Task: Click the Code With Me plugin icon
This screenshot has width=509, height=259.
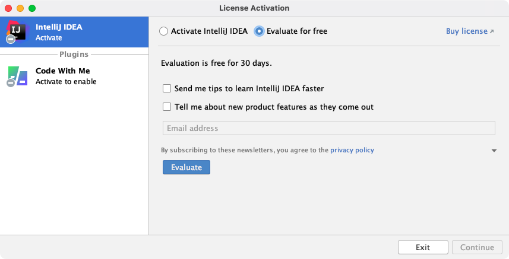Action: (17, 76)
